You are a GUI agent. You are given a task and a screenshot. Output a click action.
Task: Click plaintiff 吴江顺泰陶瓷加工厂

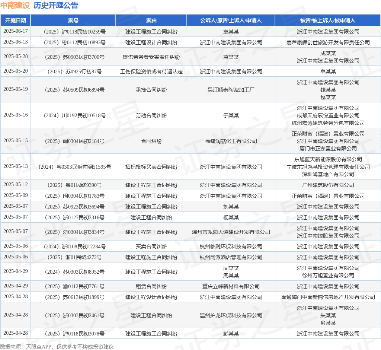tap(231, 90)
